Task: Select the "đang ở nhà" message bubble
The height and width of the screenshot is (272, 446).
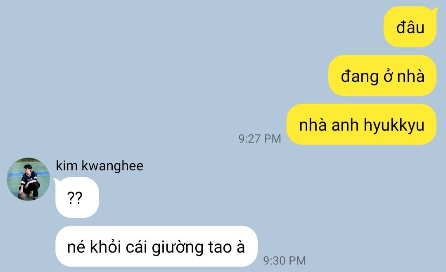Action: [382, 76]
